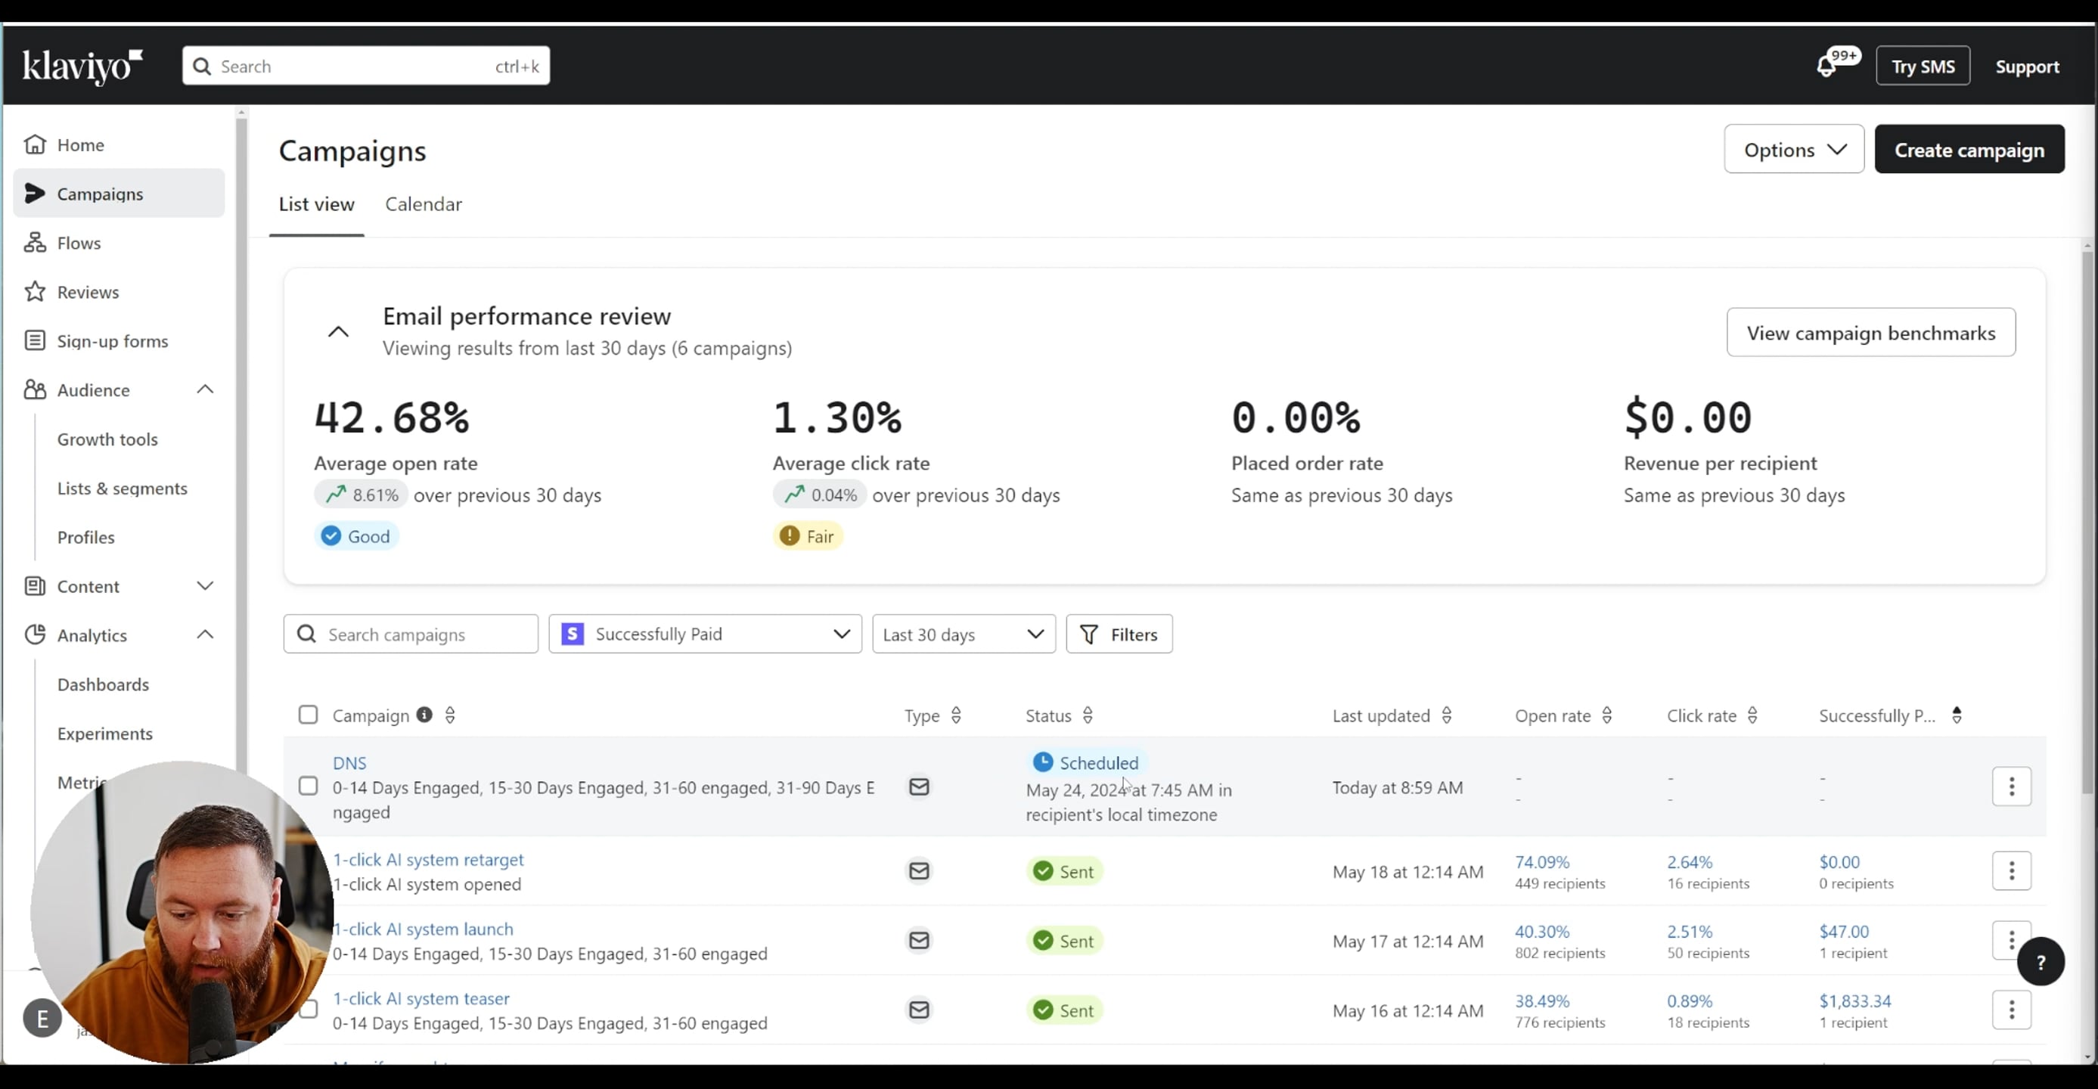Viewport: 2098px width, 1089px height.
Task: Click the 74.09% open rate link
Action: [x=1542, y=861]
